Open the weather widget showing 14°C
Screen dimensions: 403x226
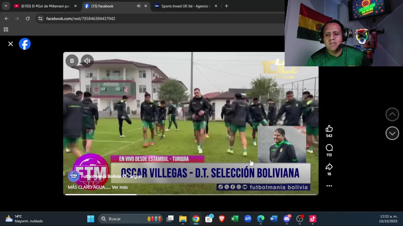click(x=24, y=219)
